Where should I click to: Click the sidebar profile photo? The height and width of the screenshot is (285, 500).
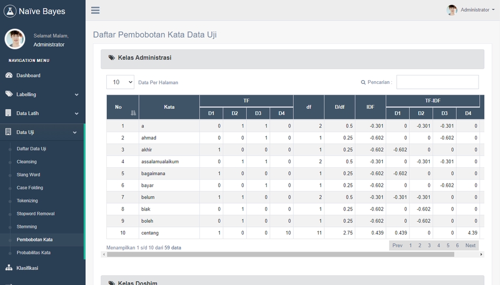pyautogui.click(x=15, y=39)
